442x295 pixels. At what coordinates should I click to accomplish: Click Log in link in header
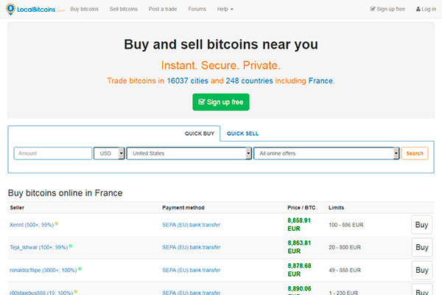click(x=426, y=9)
